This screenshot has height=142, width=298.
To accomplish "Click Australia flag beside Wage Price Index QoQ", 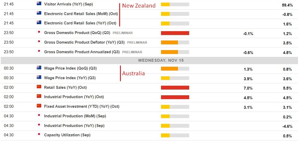I will [39, 68].
